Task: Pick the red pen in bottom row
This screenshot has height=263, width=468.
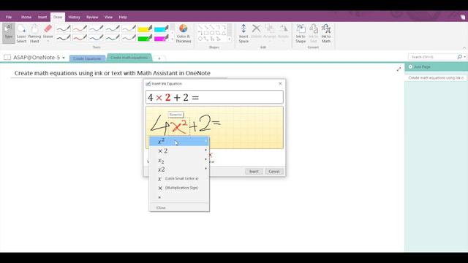Action: [x=80, y=38]
